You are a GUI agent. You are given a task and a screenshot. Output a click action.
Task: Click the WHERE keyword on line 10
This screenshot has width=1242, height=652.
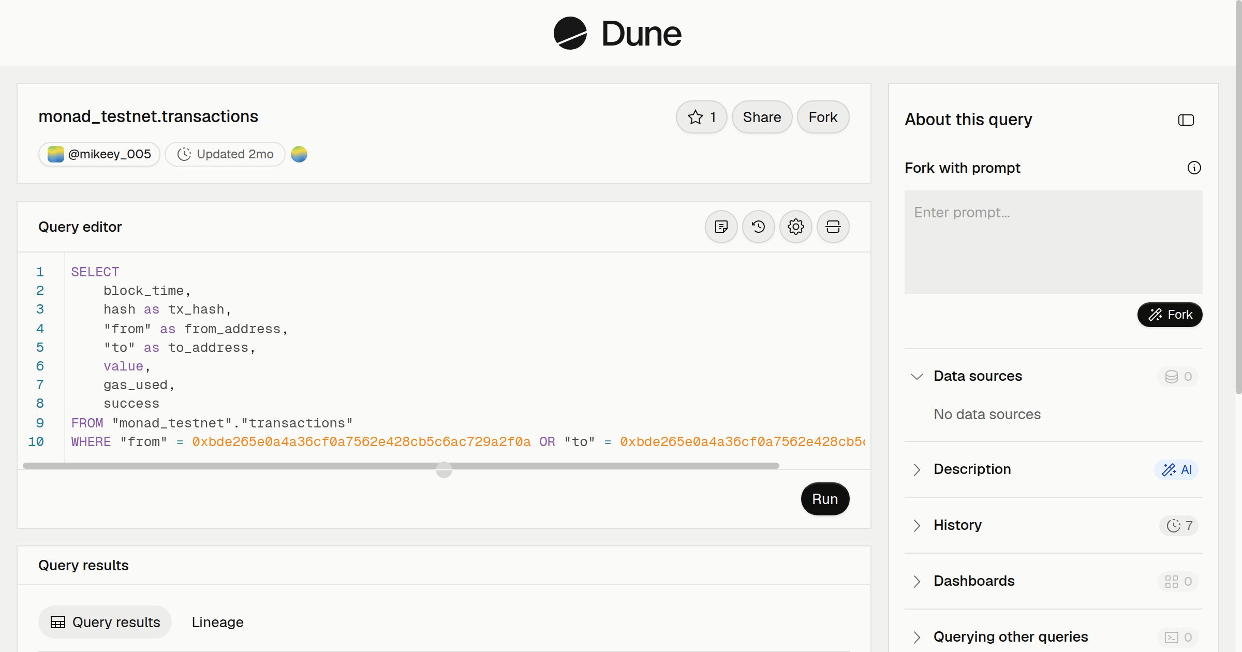[x=91, y=441]
